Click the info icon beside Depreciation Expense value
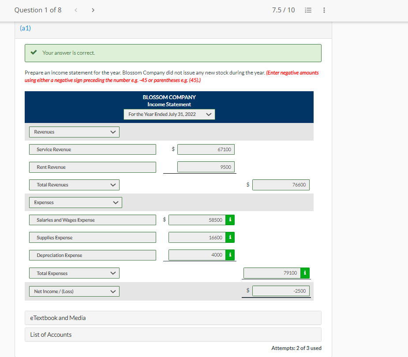 click(x=230, y=255)
